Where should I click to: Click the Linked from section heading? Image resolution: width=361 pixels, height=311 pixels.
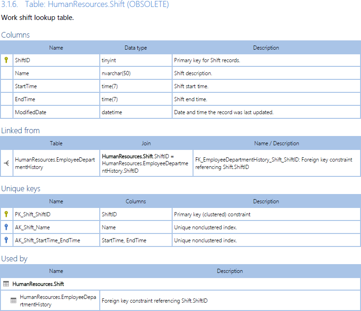click(x=20, y=130)
